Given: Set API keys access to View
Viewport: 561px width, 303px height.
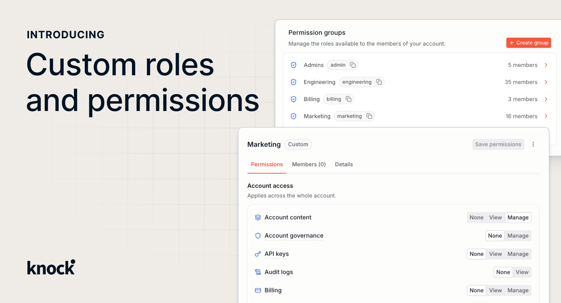Looking at the screenshot, I should pyautogui.click(x=496, y=254).
